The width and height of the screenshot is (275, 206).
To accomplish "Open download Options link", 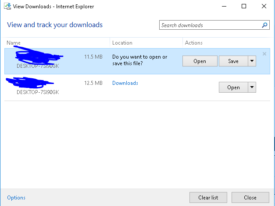I will tap(16, 198).
